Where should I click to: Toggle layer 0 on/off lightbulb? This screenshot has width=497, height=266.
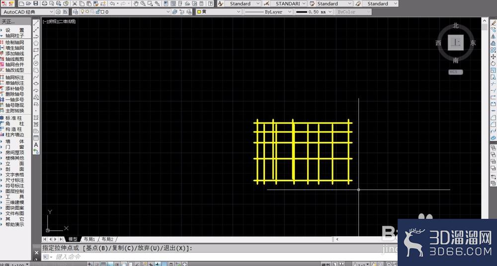(83, 12)
